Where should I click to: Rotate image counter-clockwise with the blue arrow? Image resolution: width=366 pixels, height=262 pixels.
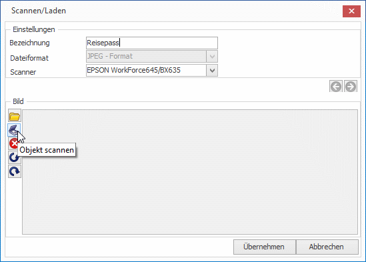point(15,157)
